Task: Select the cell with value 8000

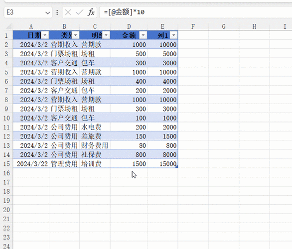Action: coord(162,155)
